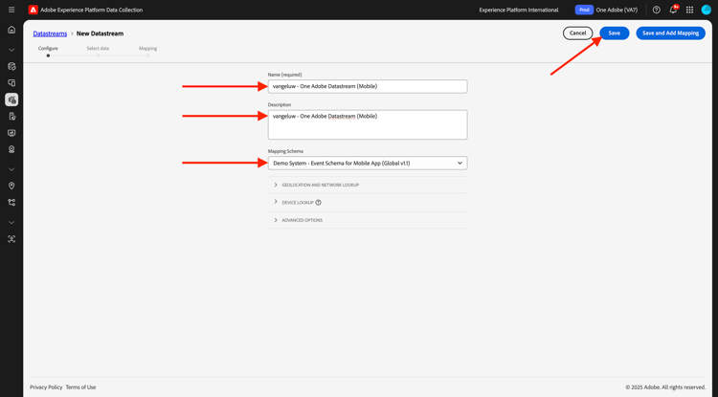Image resolution: width=718 pixels, height=397 pixels.
Task: Select the Mapping step
Action: click(x=147, y=51)
